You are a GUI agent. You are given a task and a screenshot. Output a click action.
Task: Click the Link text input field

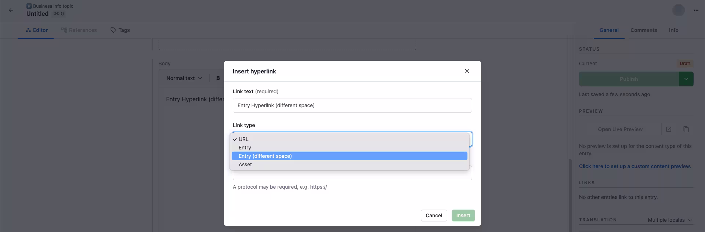[x=352, y=105]
